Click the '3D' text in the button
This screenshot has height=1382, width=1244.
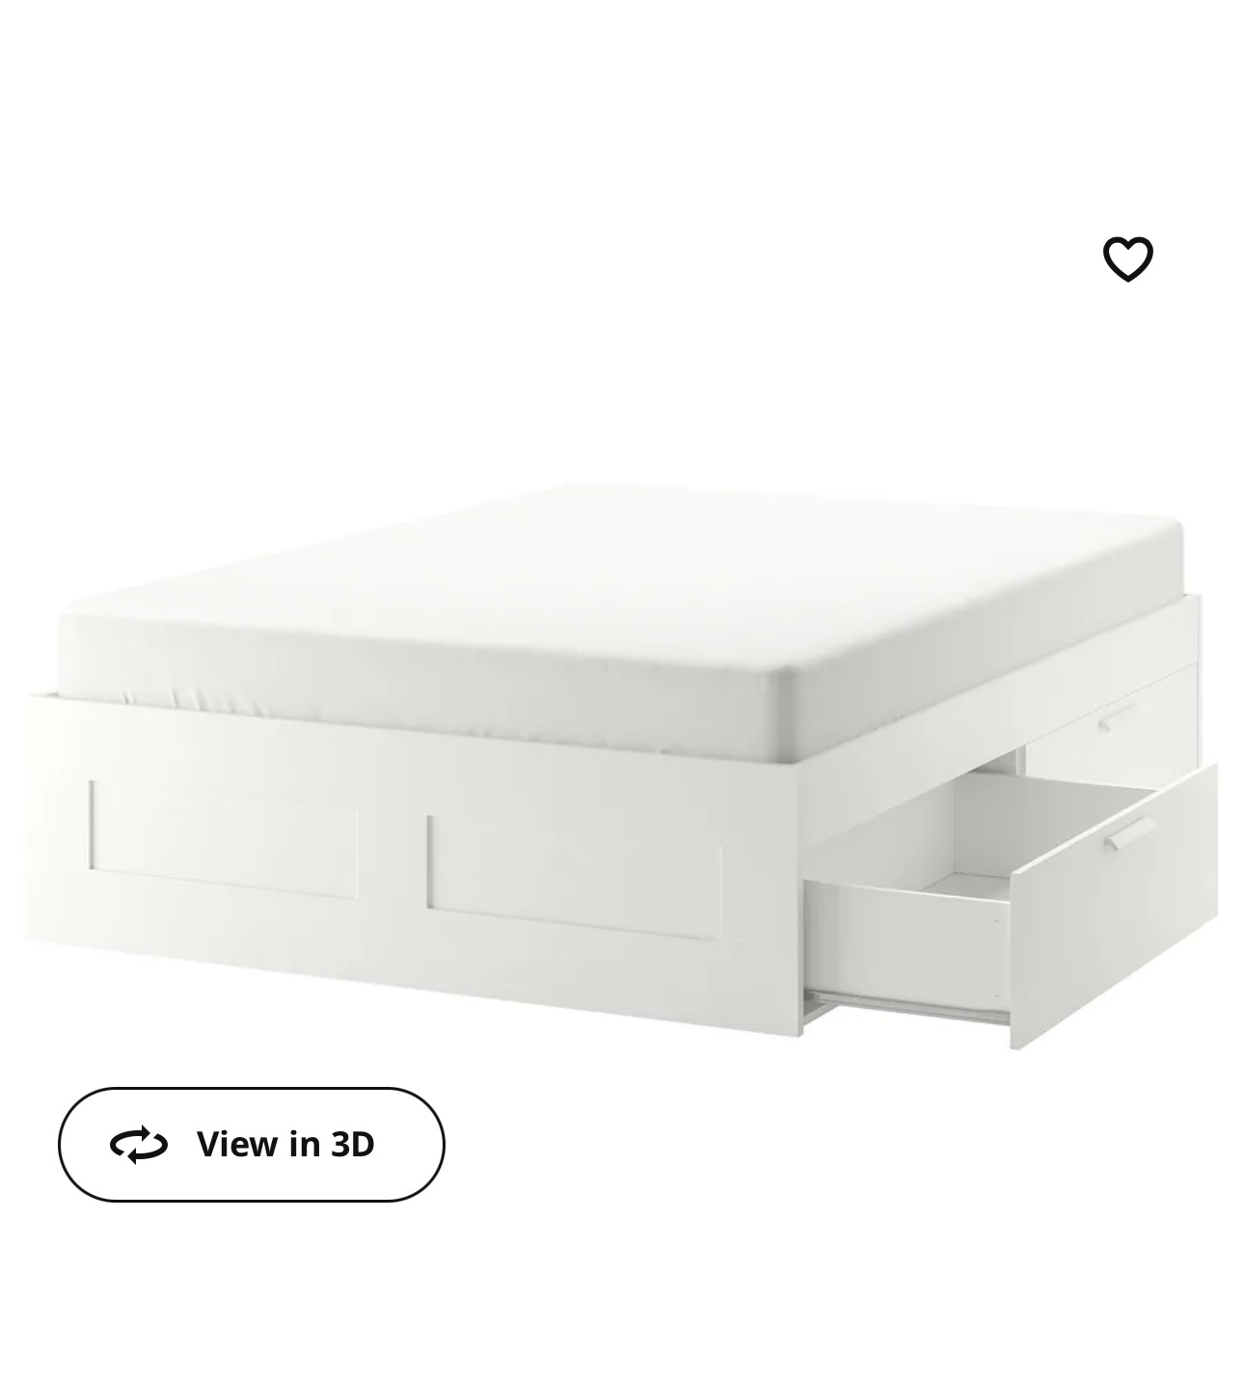click(352, 1144)
